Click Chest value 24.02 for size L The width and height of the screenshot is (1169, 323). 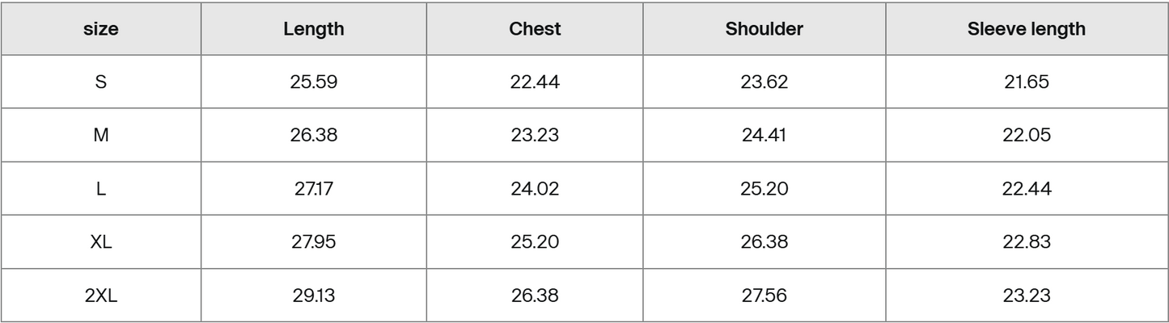[x=535, y=189]
